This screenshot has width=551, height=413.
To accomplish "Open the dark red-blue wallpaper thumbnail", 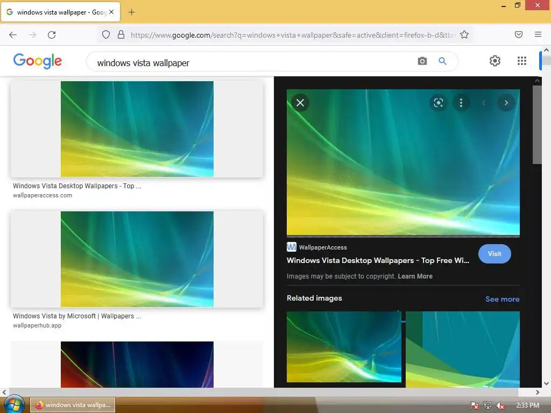I will (137, 365).
